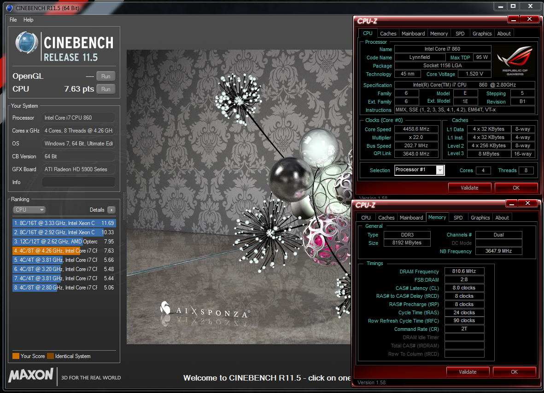Click the Details arrow button in Ranking
544x393 pixels.
tap(111, 210)
